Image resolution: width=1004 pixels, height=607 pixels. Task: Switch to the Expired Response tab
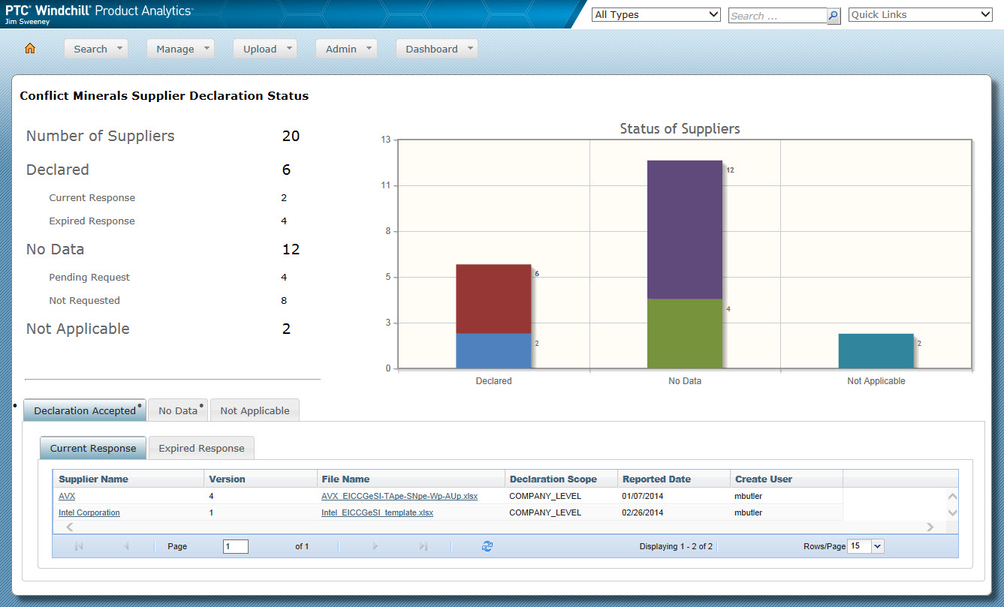pyautogui.click(x=201, y=447)
